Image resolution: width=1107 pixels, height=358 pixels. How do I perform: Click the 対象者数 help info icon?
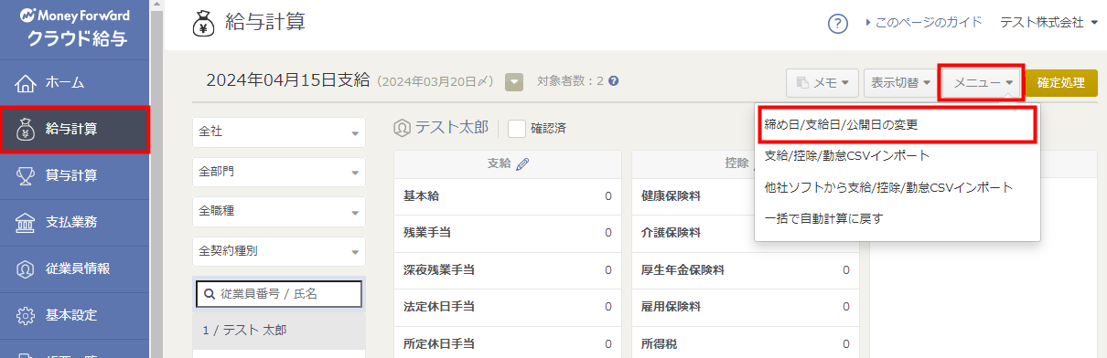[614, 81]
